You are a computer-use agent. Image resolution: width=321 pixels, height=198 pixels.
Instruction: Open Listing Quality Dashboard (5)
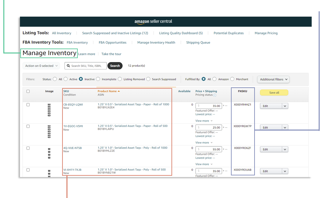181,33
